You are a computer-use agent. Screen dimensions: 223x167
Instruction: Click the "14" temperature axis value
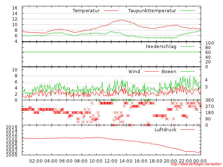(15, 14)
